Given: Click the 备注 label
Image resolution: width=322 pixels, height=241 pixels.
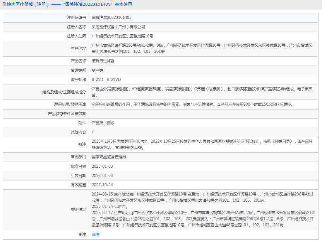Looking at the screenshot, I should click(82, 145).
